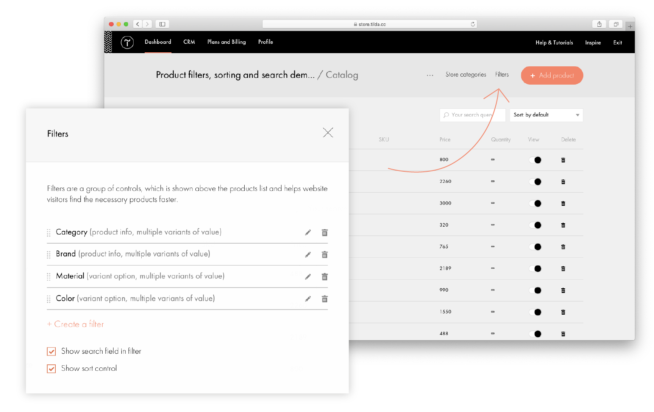Delete the Brand filter

pyautogui.click(x=325, y=255)
